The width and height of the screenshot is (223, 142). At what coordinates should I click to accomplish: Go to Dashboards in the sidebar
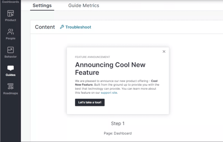pos(10,2)
